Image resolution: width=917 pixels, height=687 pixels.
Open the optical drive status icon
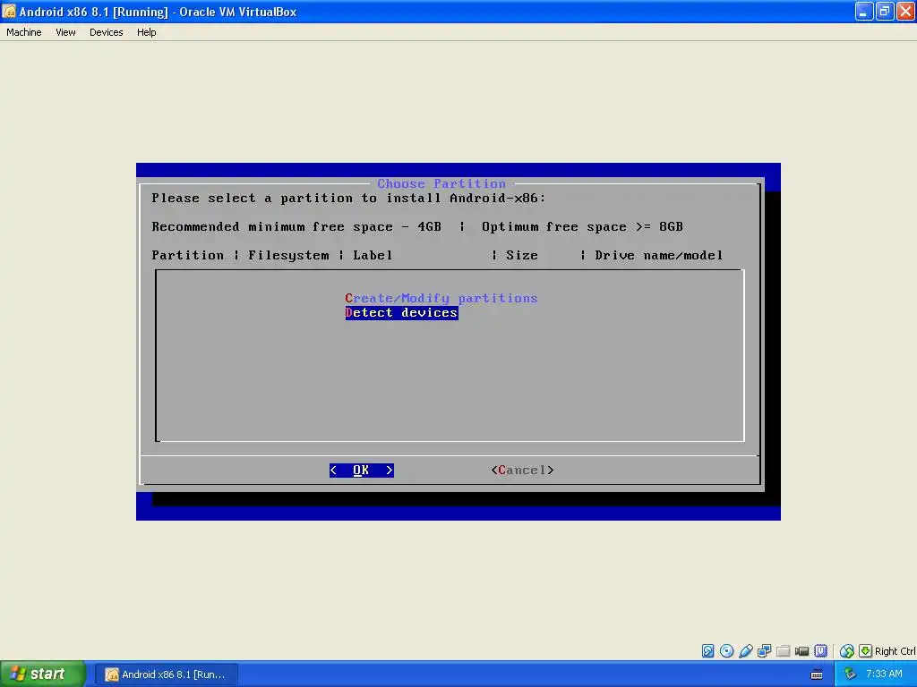coord(726,651)
